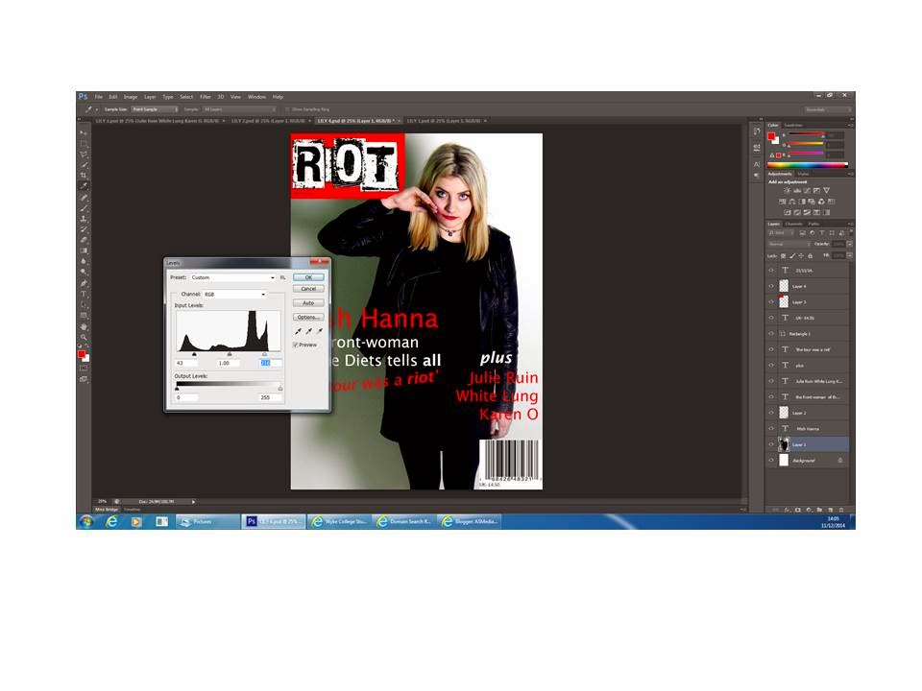Open the File menu
This screenshot has height=691, width=922.
click(x=99, y=97)
